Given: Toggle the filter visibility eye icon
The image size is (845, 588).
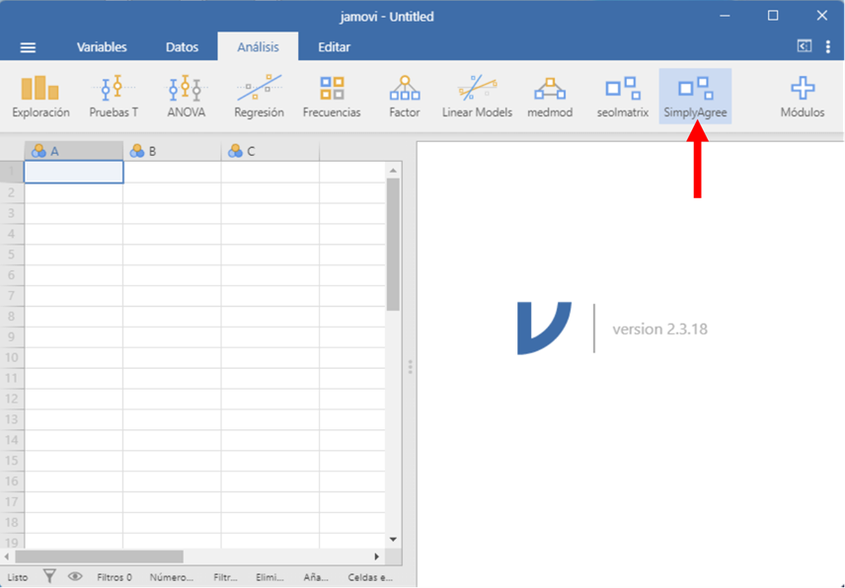Looking at the screenshot, I should point(75,577).
